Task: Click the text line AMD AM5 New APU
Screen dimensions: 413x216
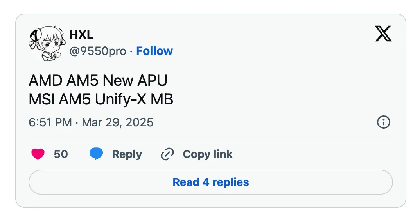Action: pos(98,81)
